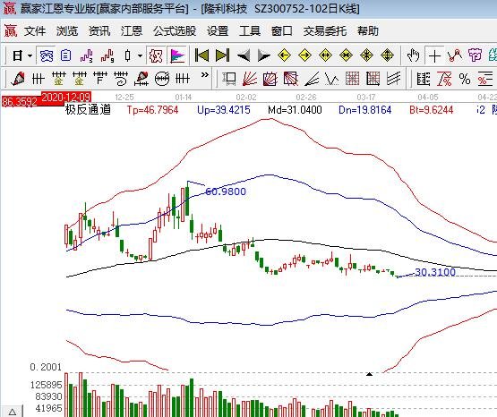The height and width of the screenshot is (417, 497).
Task: Click the Tp=46.7964 indicator value
Action: (x=152, y=110)
